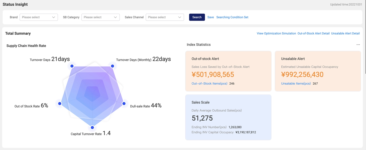Click the Turnover Days (Monthly) radar point
Image resolution: width=366 pixels, height=150 pixels.
[x=113, y=66]
